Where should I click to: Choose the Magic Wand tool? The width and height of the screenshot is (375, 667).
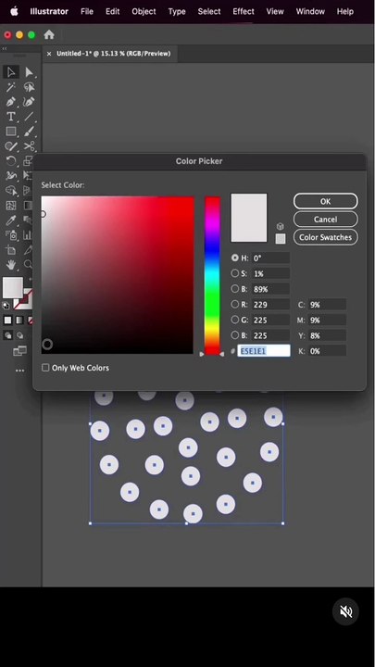click(x=11, y=87)
